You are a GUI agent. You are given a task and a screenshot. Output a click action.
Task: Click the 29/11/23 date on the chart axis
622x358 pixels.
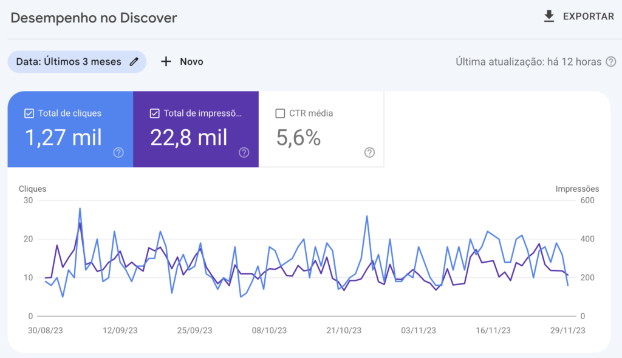[x=568, y=330]
